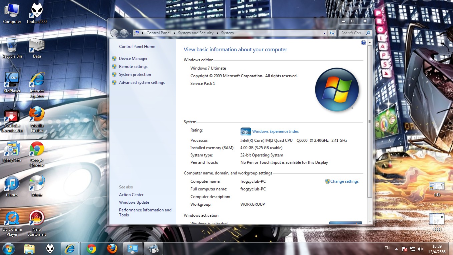Screen dimensions: 453x255
Task: Open the 145 desktop thumbnail file
Action: coord(437,189)
